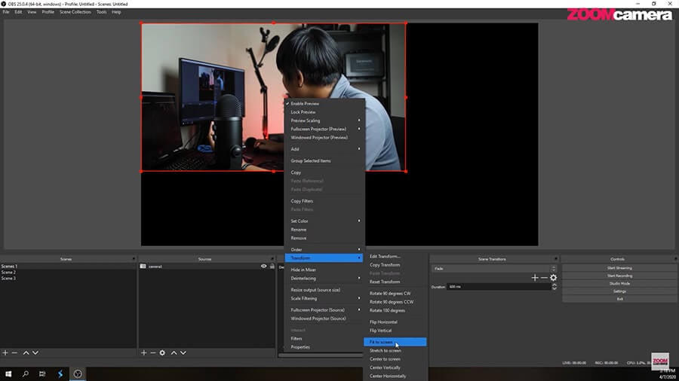
Task: Click Start Streaming button
Action: (x=619, y=268)
